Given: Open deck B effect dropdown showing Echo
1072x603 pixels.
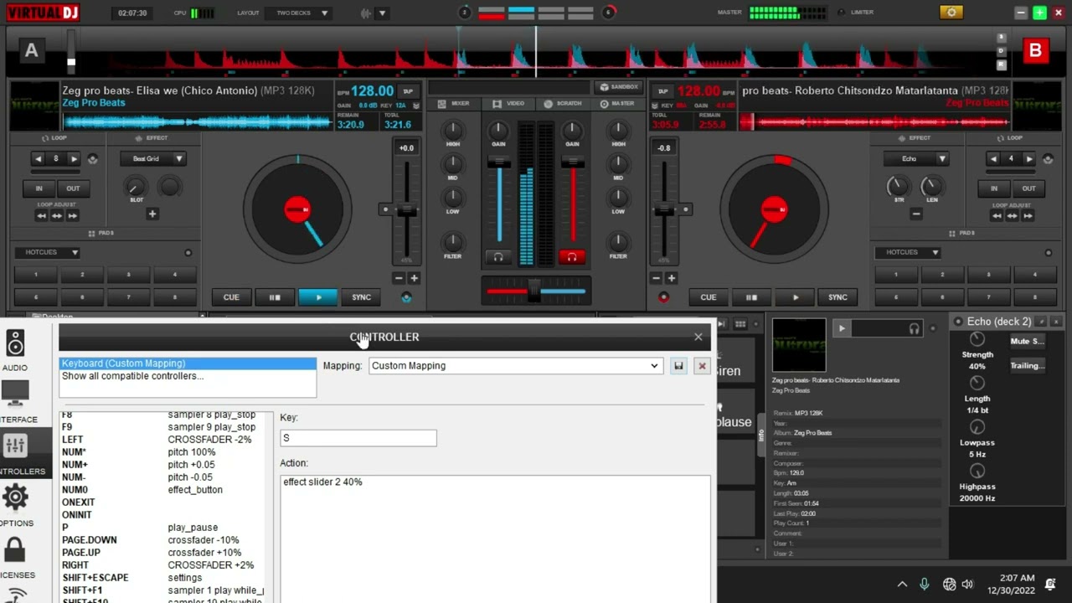Looking at the screenshot, I should 916,158.
